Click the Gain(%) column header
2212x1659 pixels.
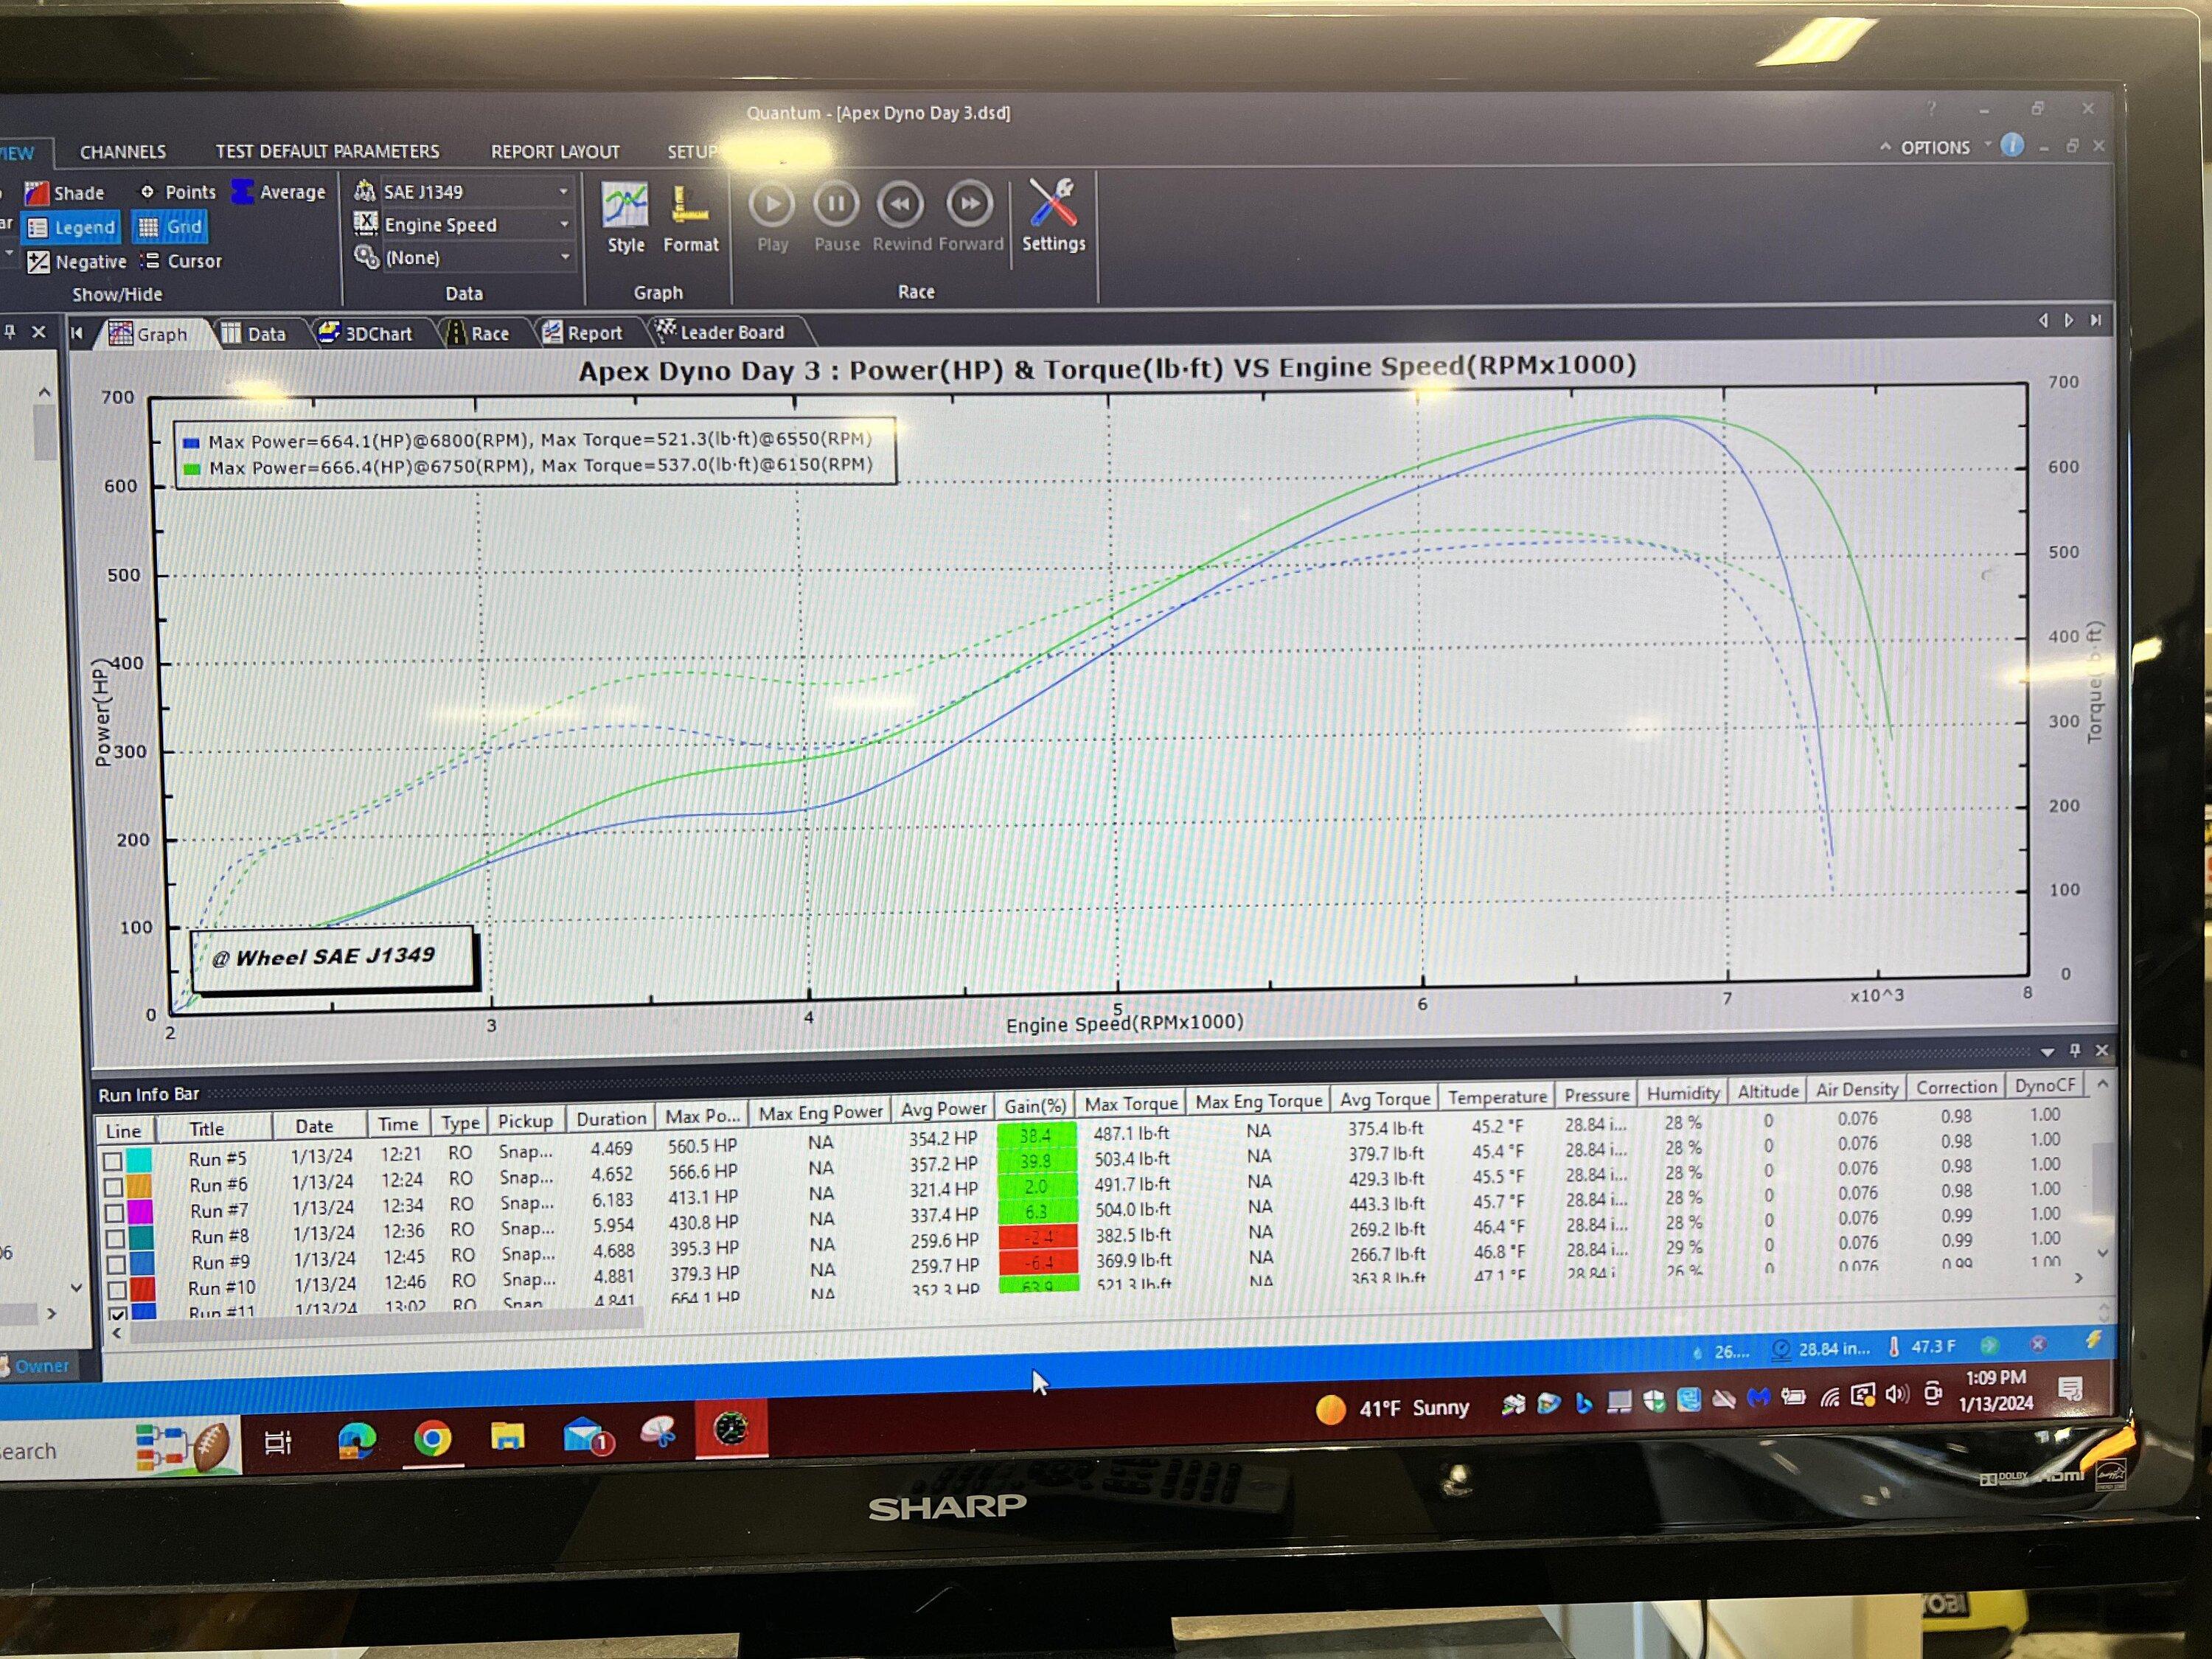tap(1035, 1106)
